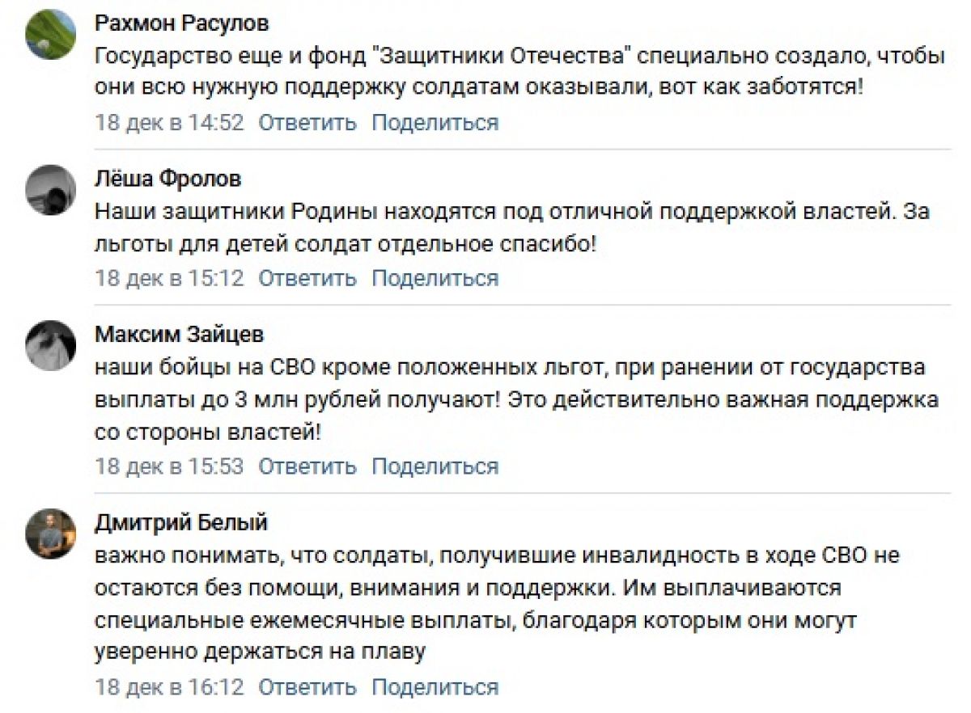Click Дмитрий Белый's profile avatar
971x713 pixels.
tap(51, 534)
